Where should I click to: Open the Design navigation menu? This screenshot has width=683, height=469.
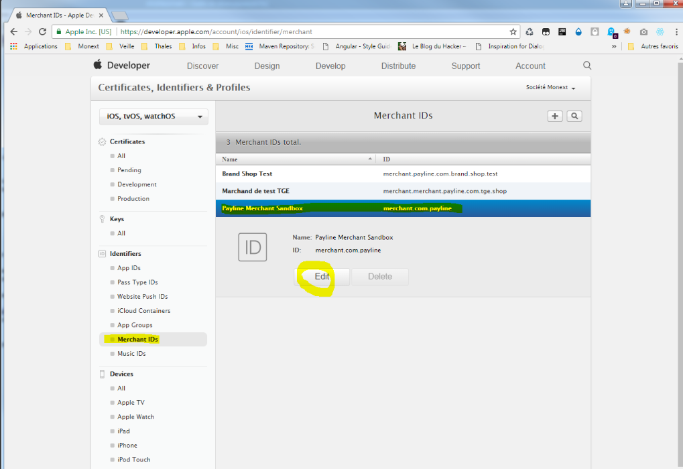(x=267, y=66)
